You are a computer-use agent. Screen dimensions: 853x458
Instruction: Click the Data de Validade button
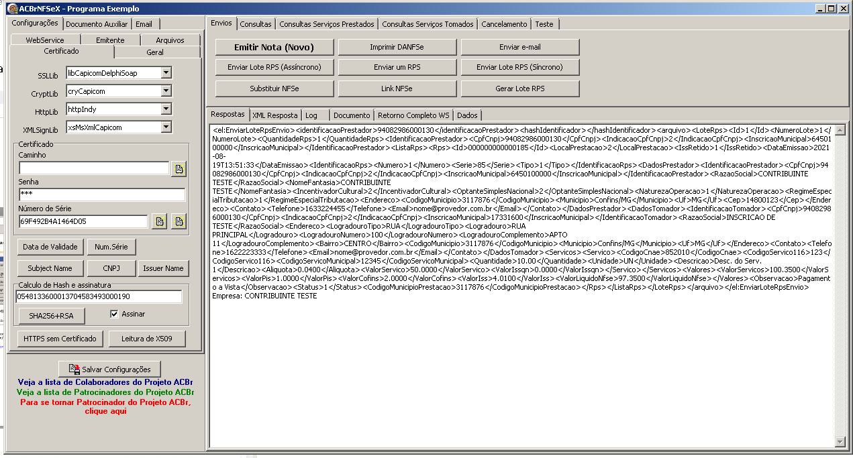(x=50, y=247)
